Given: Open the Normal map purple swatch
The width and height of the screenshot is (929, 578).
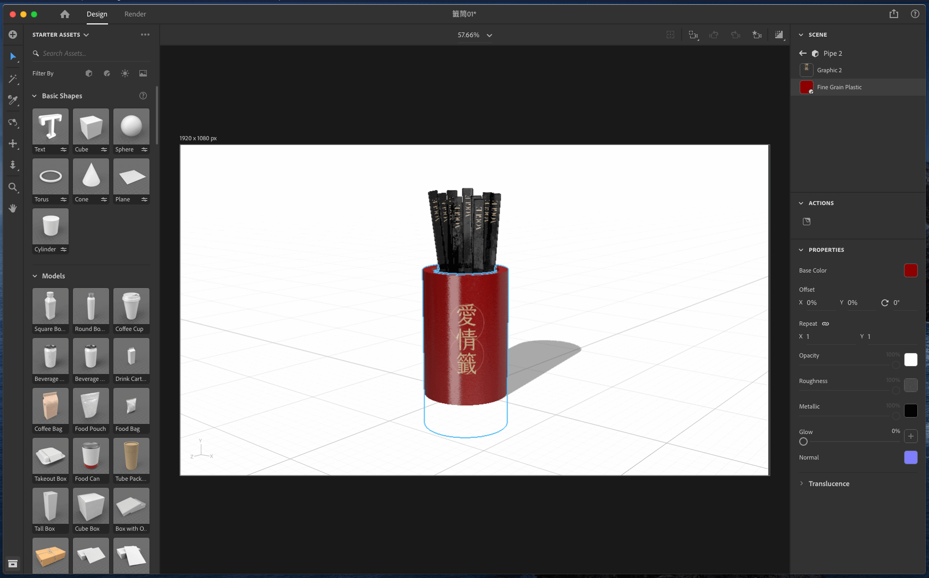Looking at the screenshot, I should 911,457.
